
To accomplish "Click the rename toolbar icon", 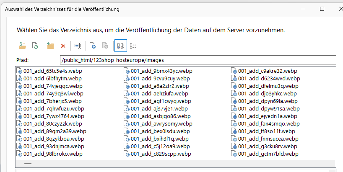I will tap(78, 46).
